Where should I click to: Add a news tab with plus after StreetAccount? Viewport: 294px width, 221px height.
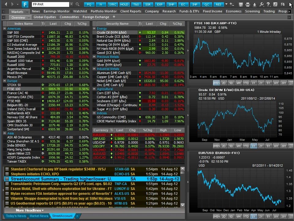77,216
